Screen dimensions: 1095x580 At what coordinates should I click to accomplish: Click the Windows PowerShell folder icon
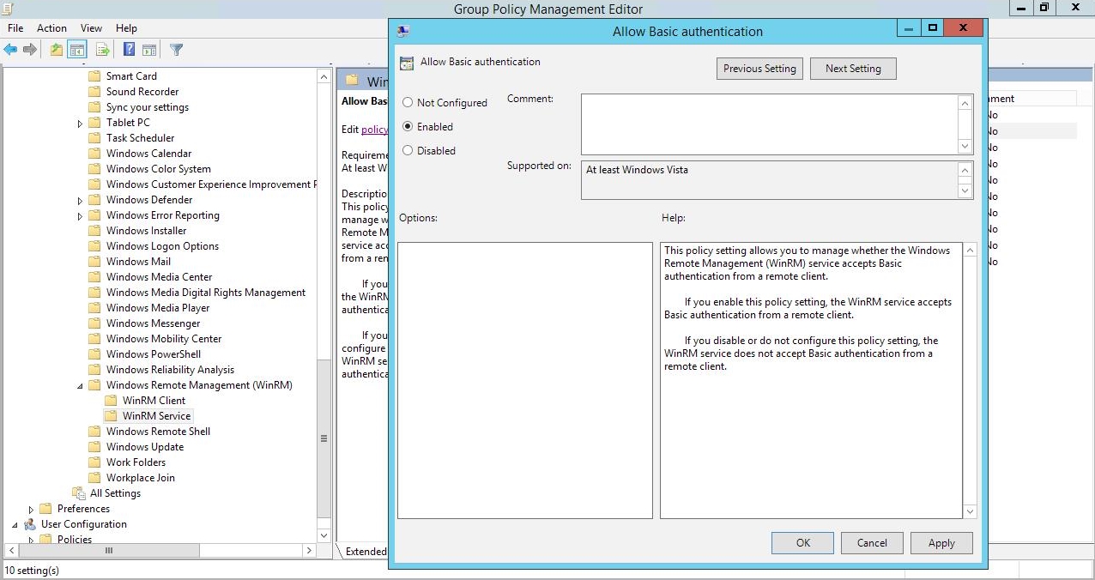[94, 354]
